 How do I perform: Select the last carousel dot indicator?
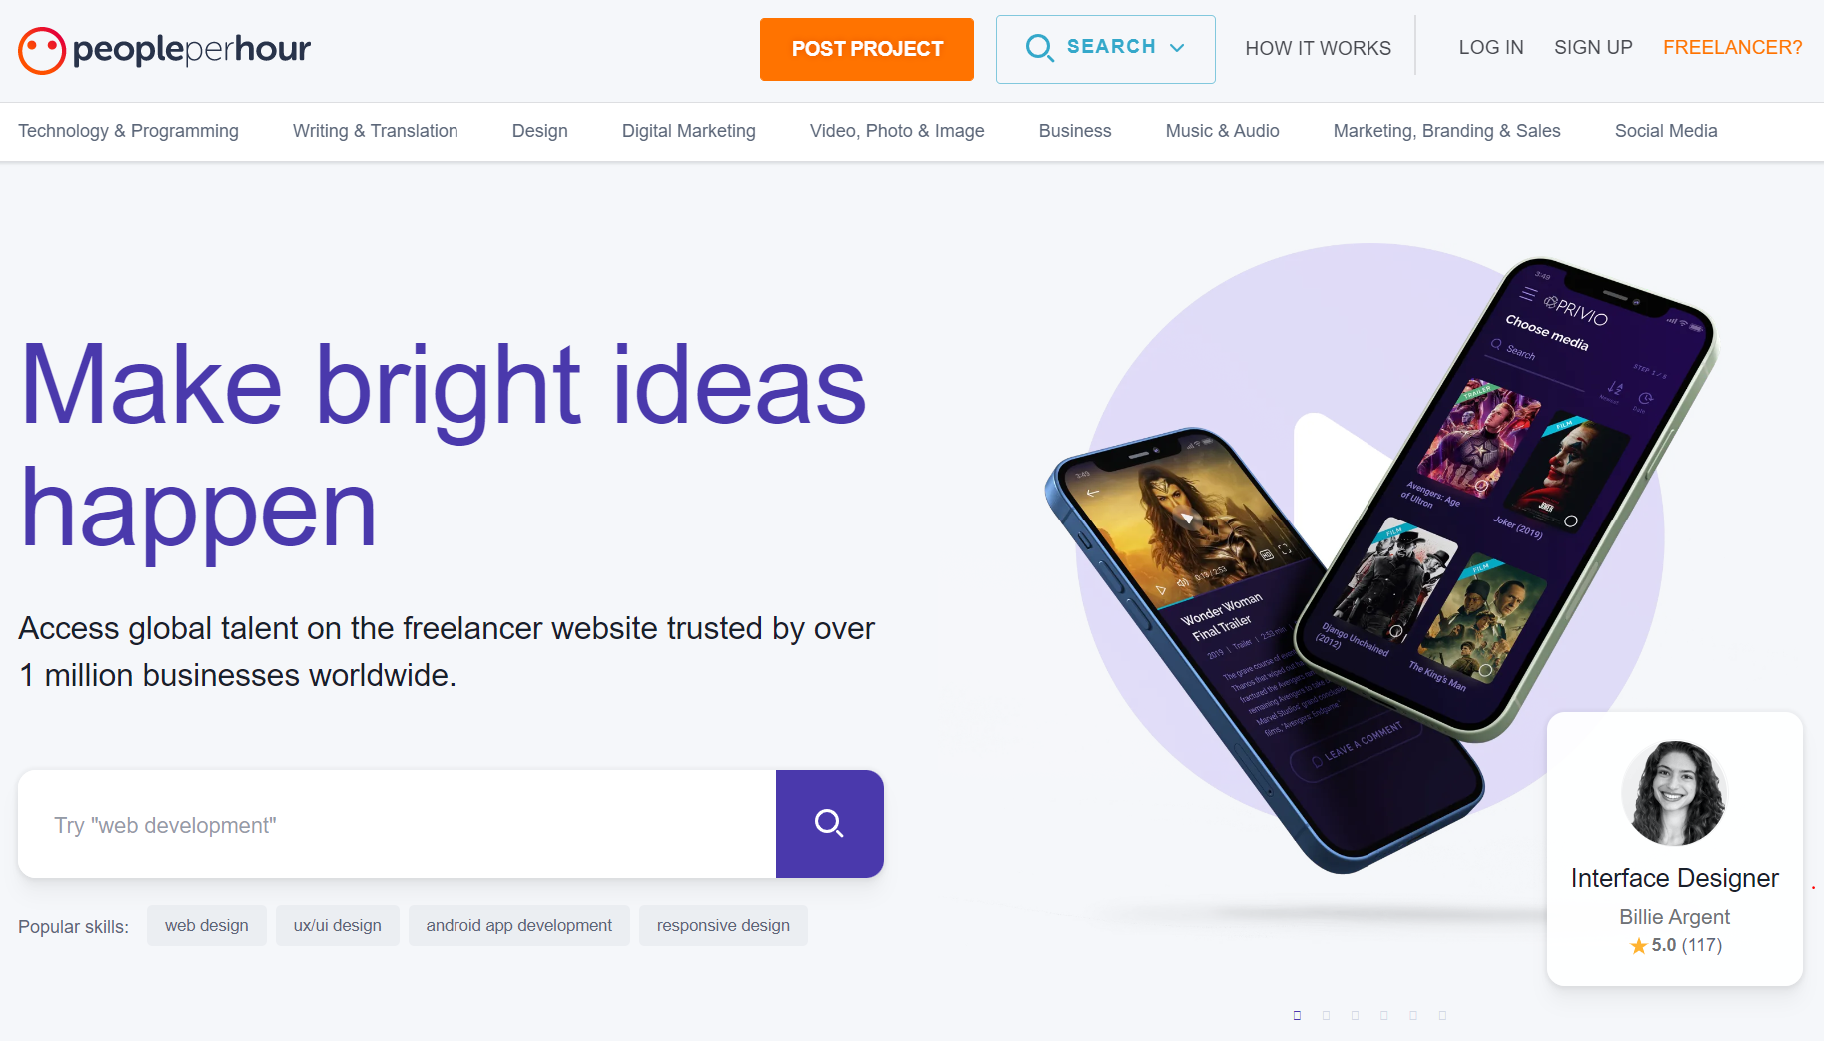(1442, 1015)
